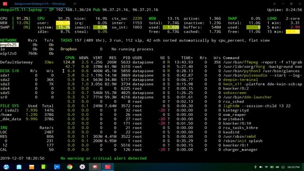Screen dimensions: 304x171
Task: Click PID 5633 in the ffmpeg row
Action: tap(125, 62)
